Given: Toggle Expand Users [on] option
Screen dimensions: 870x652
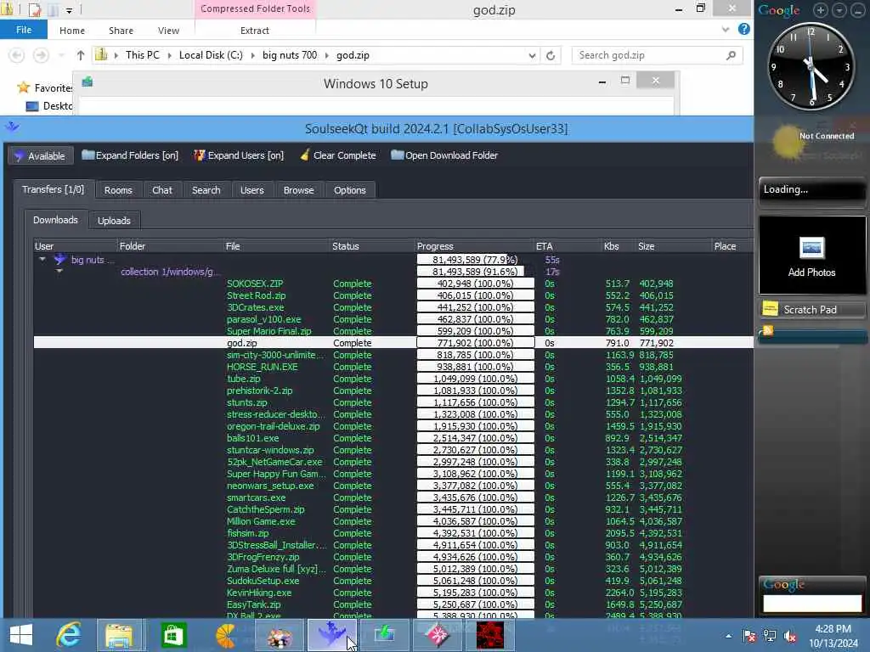Looking at the screenshot, I should point(239,156).
